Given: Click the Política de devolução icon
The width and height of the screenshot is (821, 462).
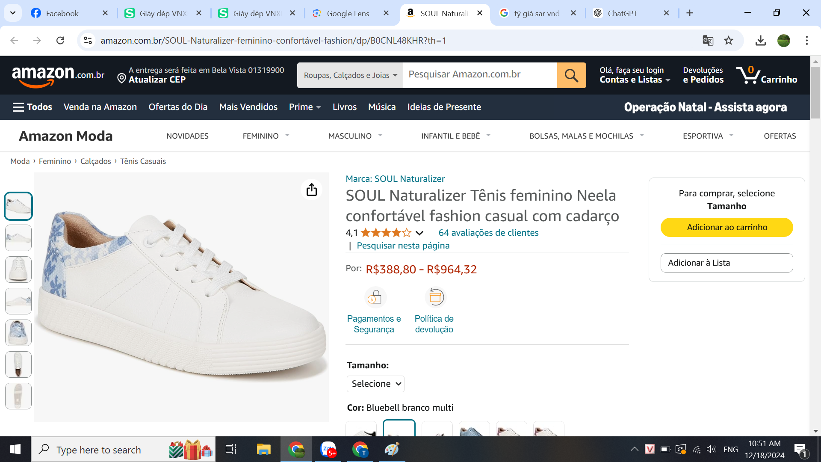Looking at the screenshot, I should (436, 297).
